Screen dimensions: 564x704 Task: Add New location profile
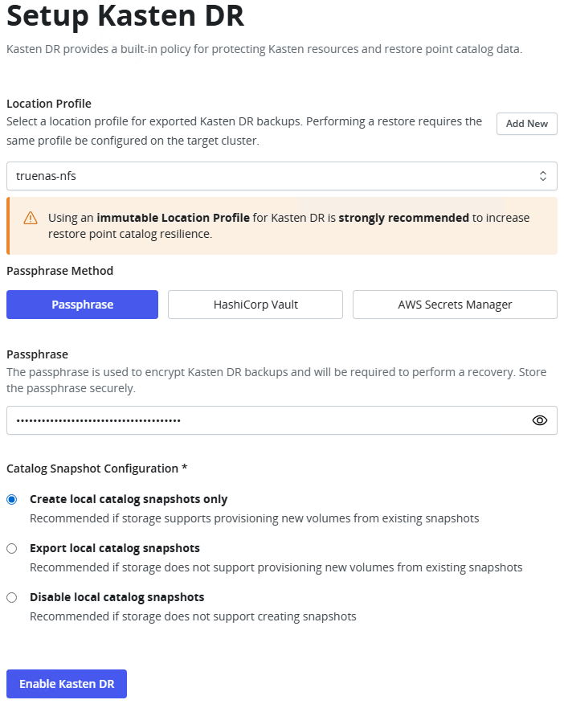coord(527,124)
